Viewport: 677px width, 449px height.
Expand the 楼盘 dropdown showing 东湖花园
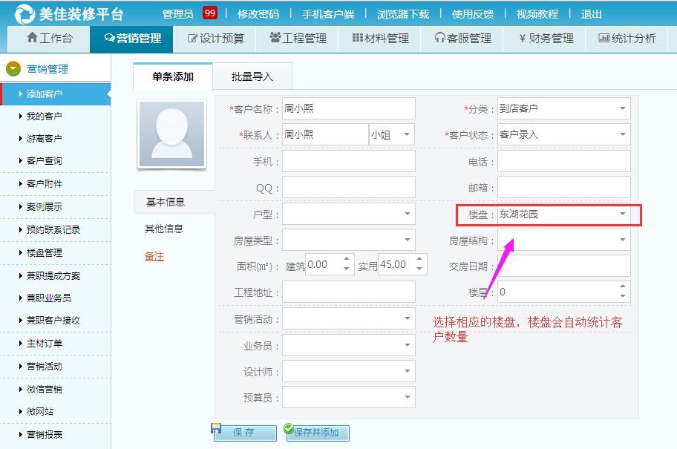pyautogui.click(x=622, y=214)
